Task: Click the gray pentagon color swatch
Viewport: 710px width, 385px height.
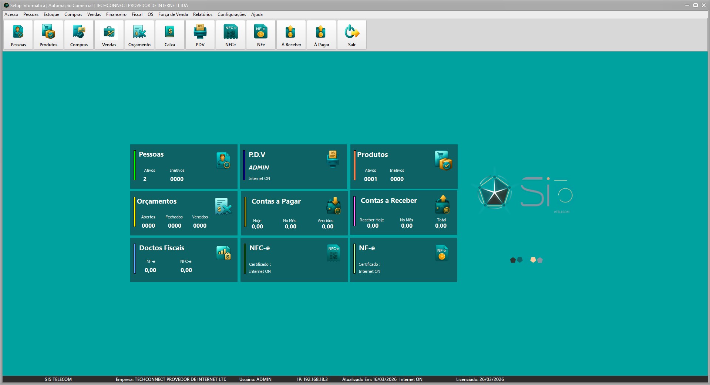Action: coord(540,260)
